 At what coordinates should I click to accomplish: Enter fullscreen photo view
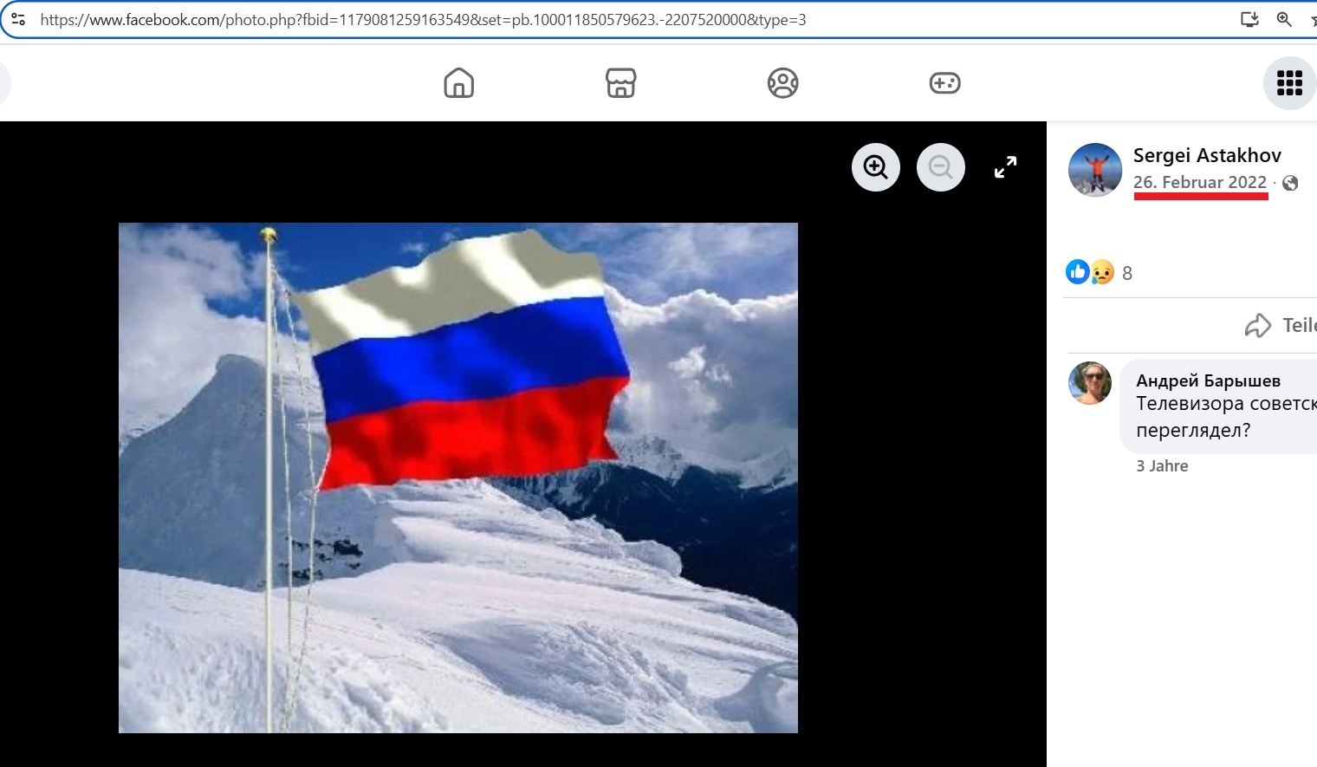pyautogui.click(x=1005, y=167)
